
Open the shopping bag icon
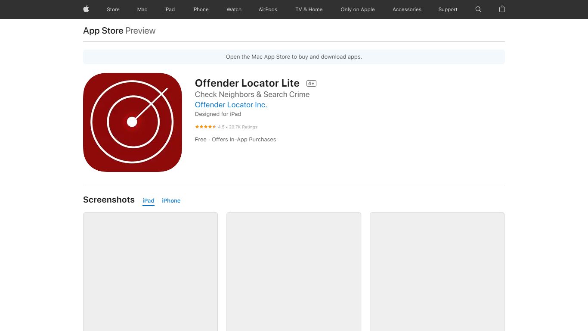(x=502, y=9)
